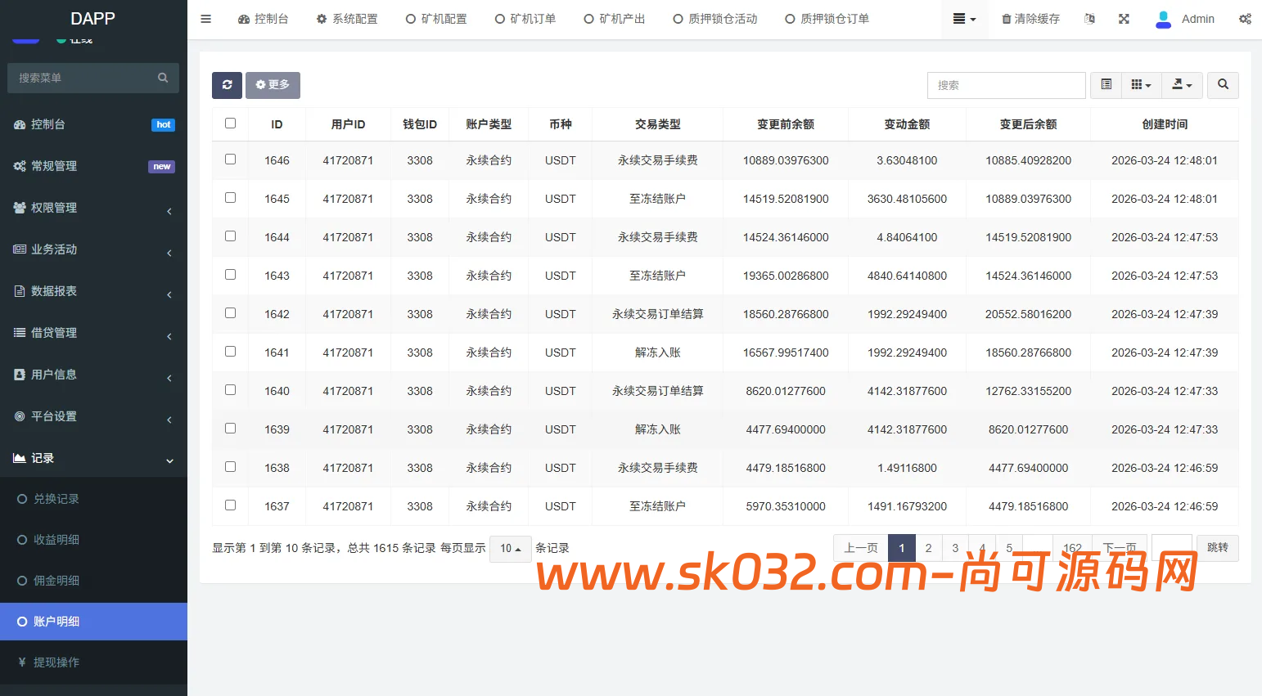Click the 借贷管理 list icon in sidebar
1262x696 pixels.
(x=20, y=333)
